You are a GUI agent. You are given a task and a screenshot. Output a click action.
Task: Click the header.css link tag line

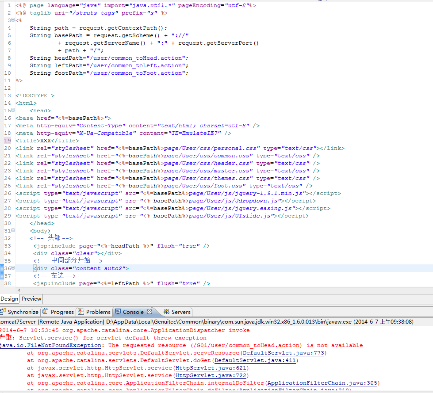pos(168,164)
